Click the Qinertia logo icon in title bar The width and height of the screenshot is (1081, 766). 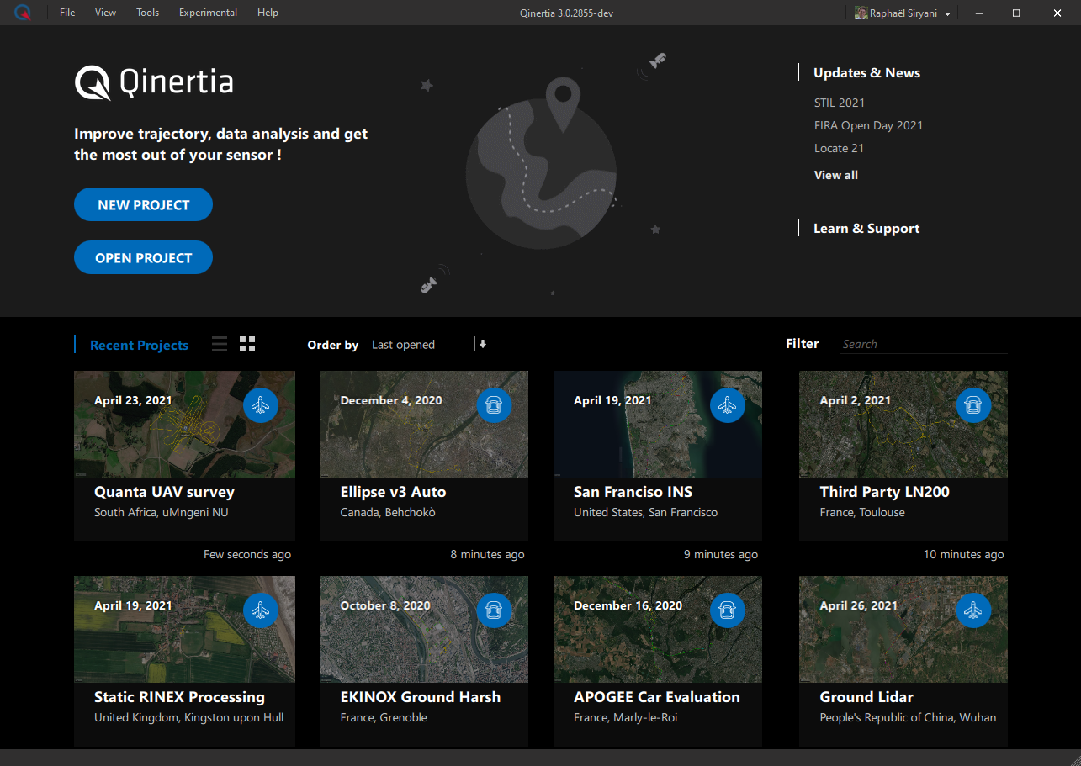[x=23, y=13]
